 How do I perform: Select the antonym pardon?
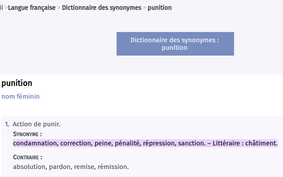pos(59,167)
